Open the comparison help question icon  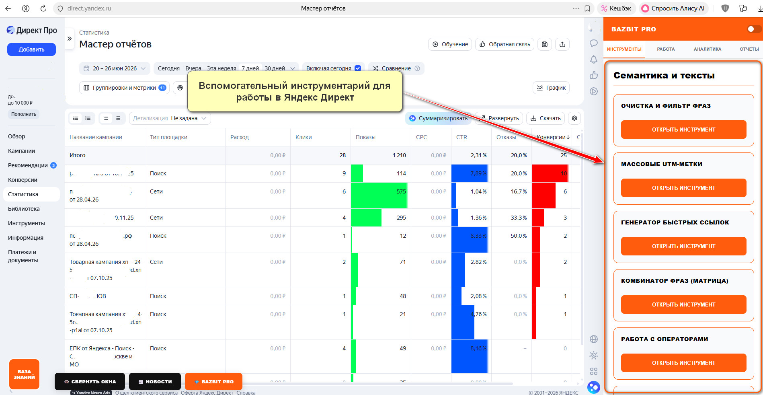(x=417, y=68)
